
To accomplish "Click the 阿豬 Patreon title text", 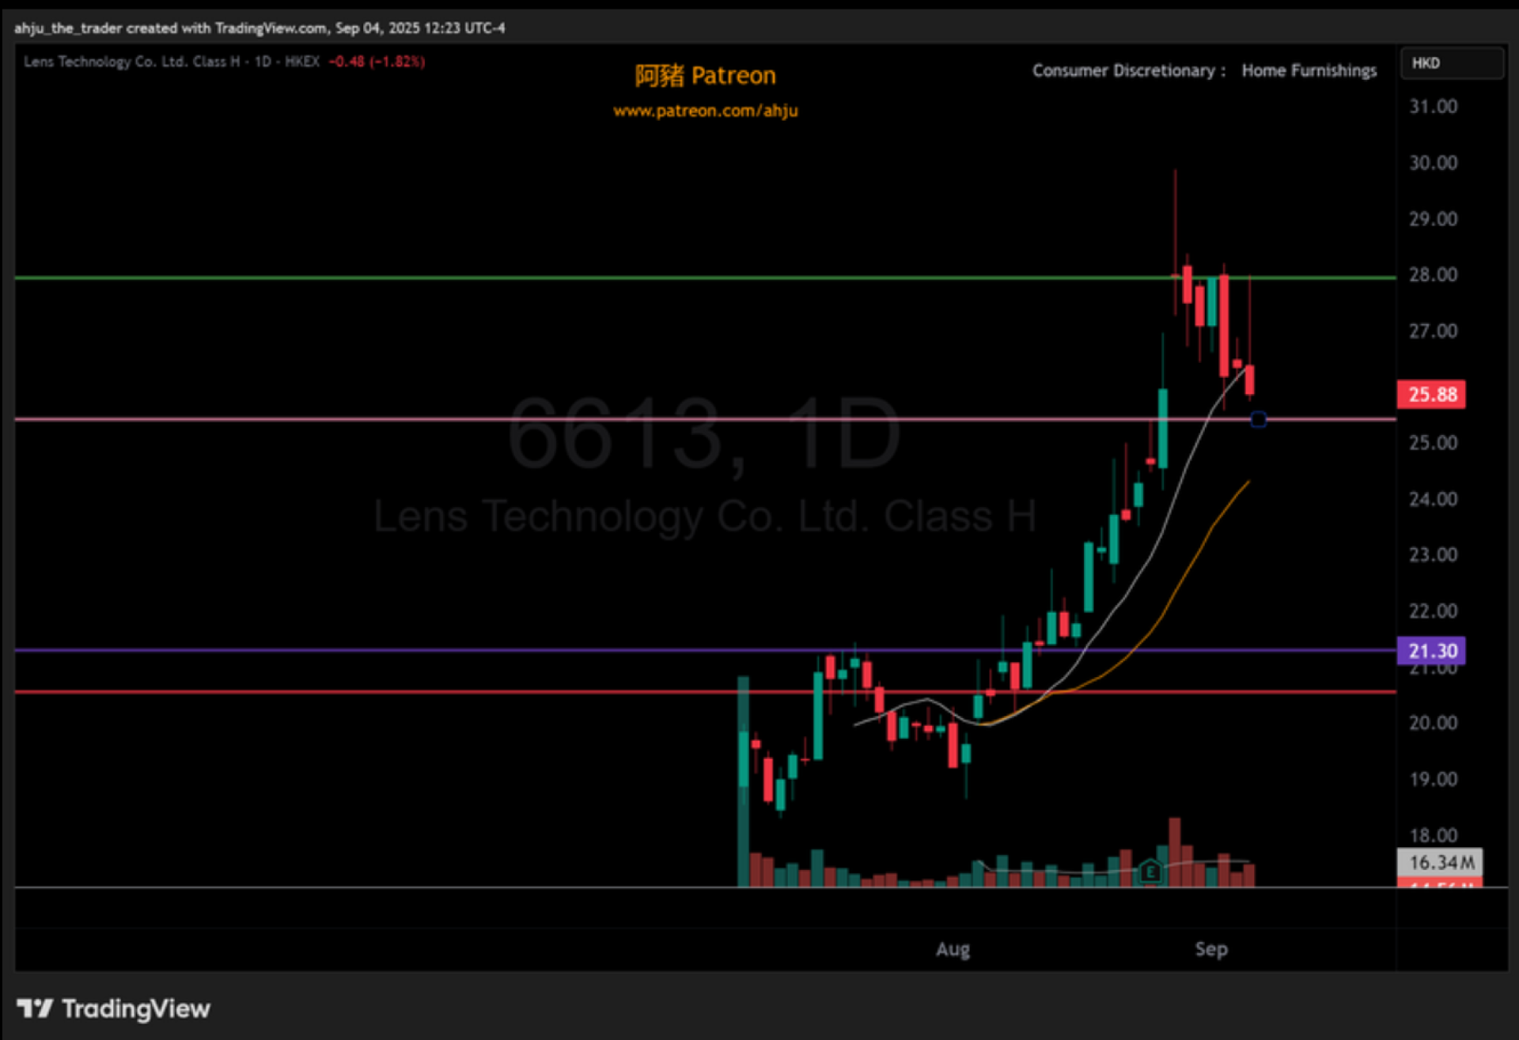I will [705, 75].
